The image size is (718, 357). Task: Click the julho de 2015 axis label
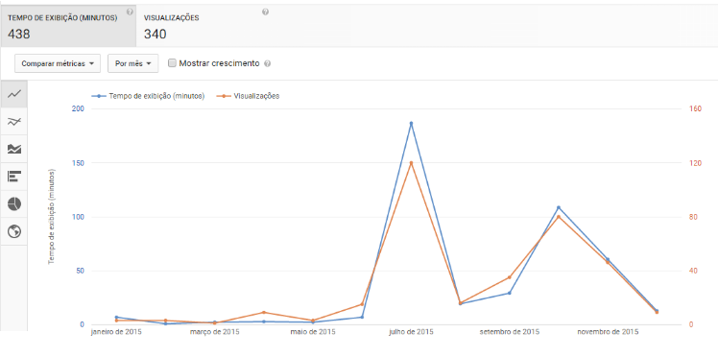click(x=411, y=332)
